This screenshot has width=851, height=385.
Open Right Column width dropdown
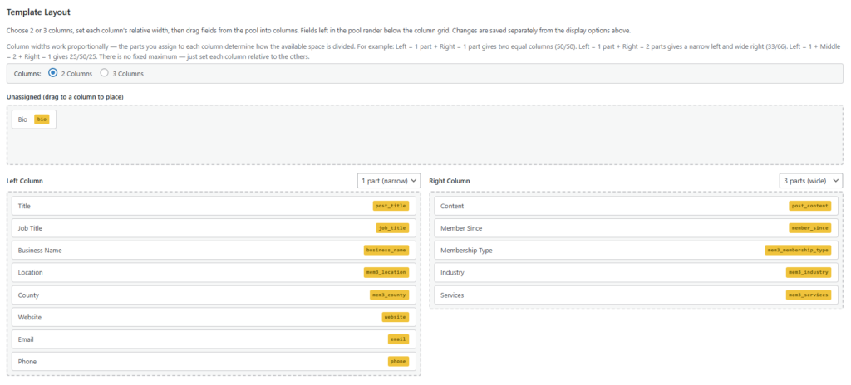point(811,181)
